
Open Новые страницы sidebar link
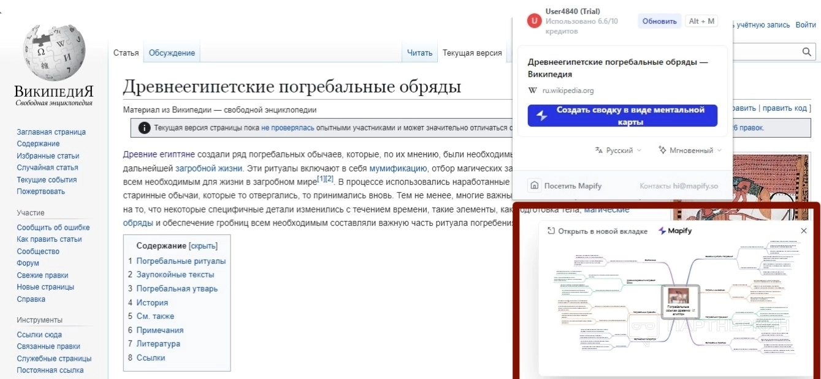click(45, 287)
